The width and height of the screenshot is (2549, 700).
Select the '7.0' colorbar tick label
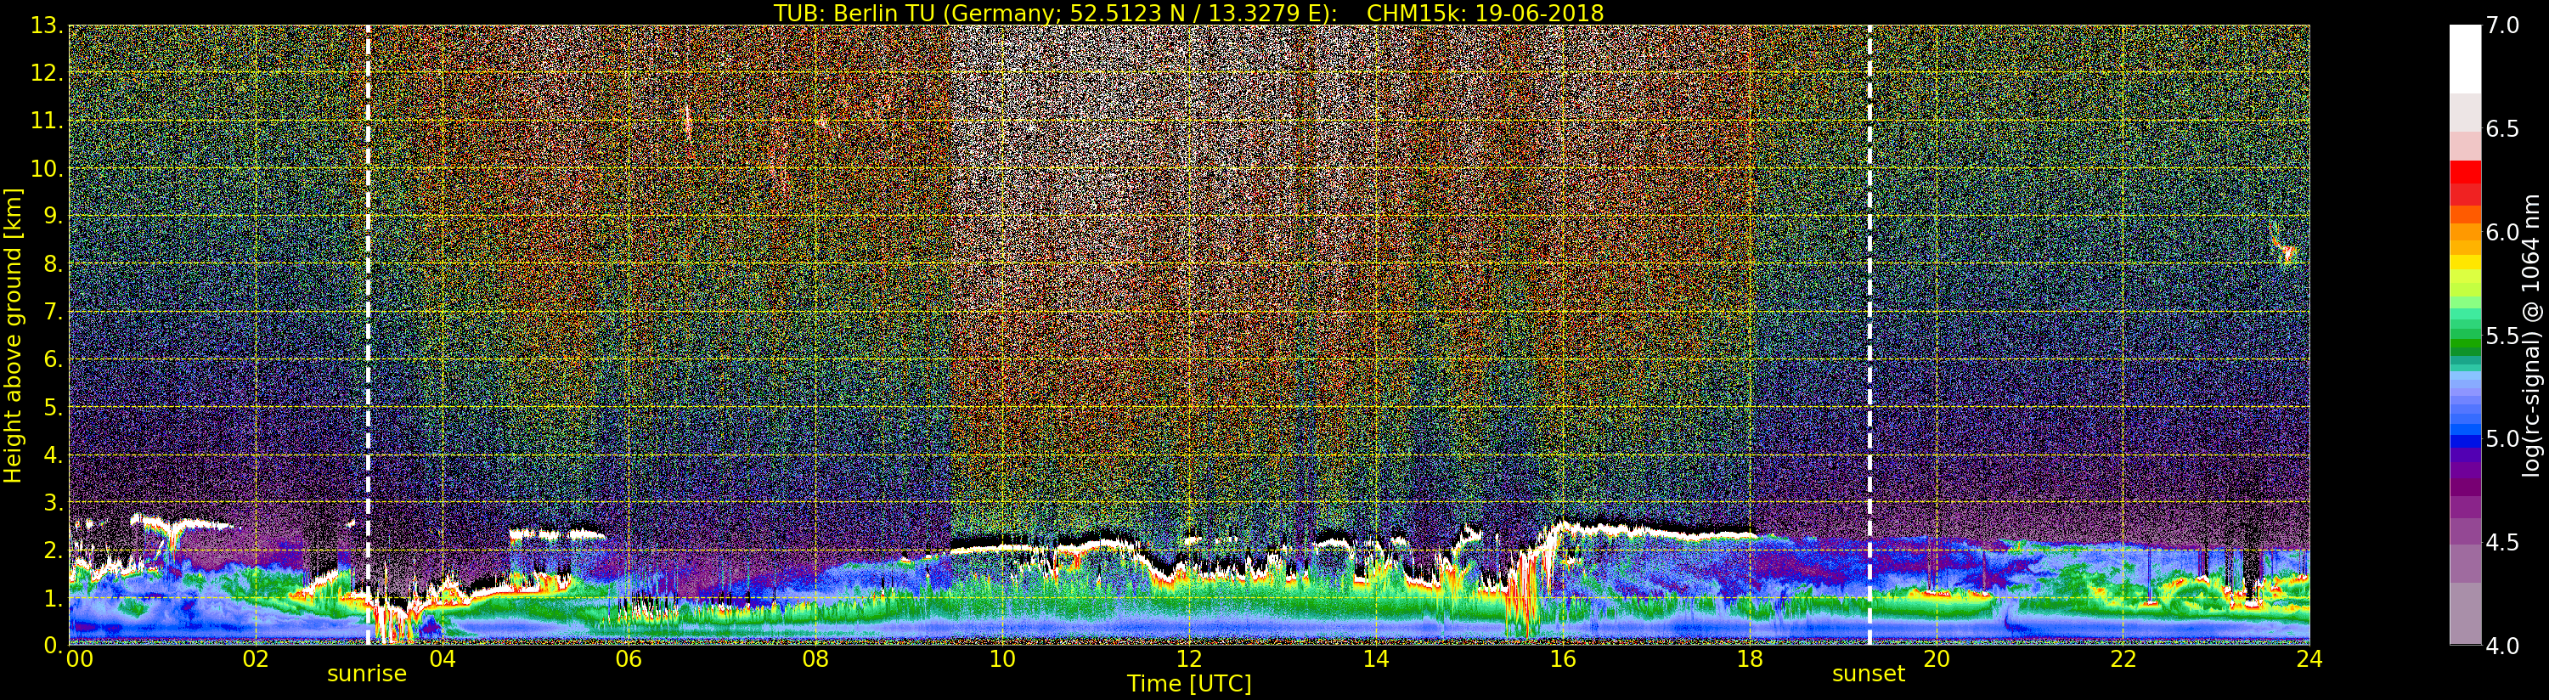click(x=2502, y=25)
